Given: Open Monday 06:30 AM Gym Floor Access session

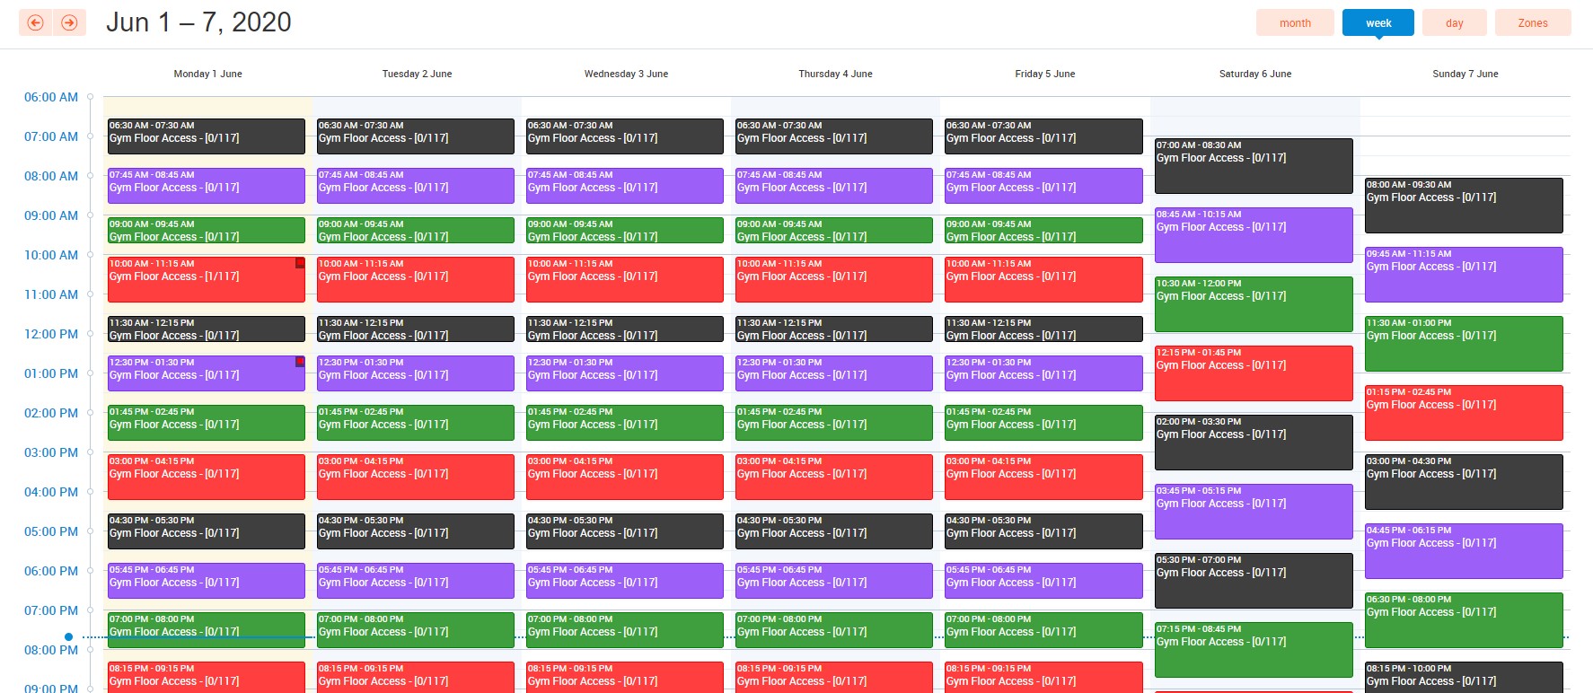Looking at the screenshot, I should coord(206,136).
